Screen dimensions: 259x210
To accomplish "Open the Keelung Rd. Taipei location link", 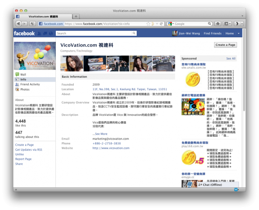I will point(129,89).
